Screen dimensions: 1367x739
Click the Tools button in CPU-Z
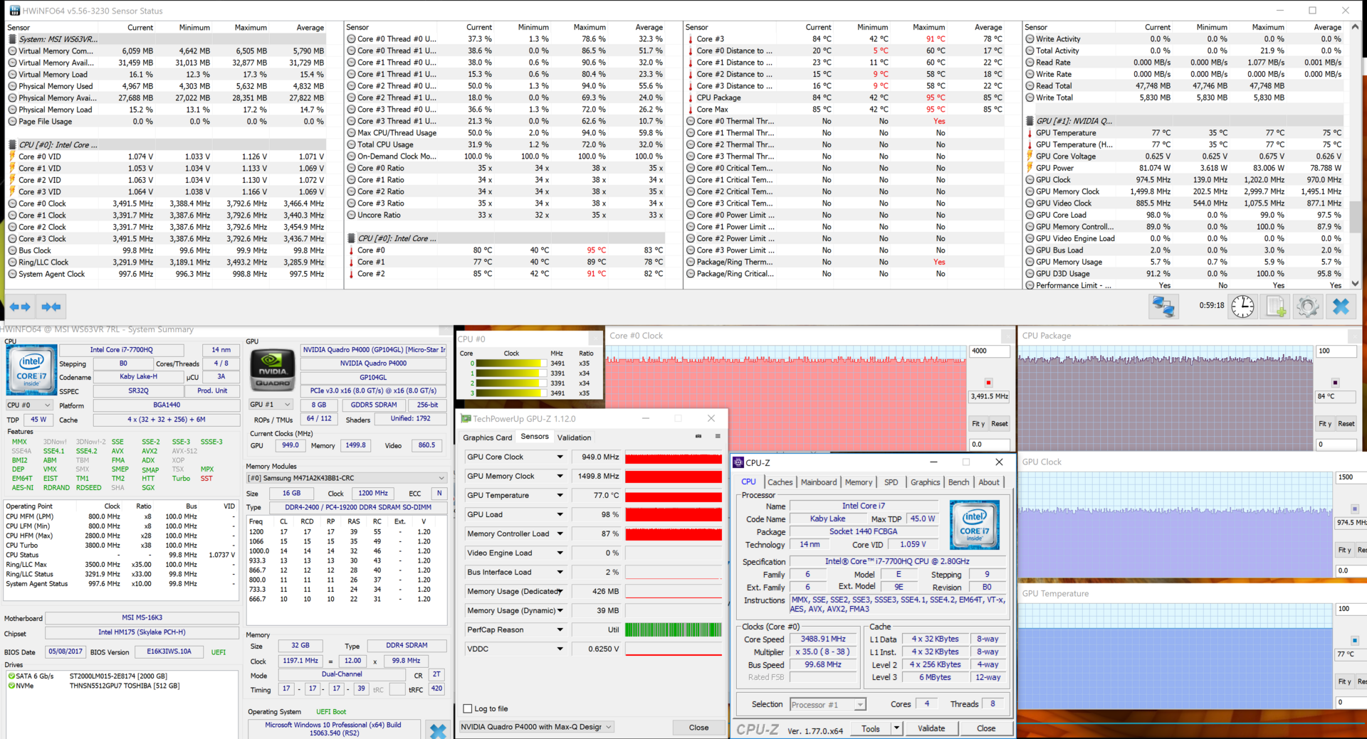tap(870, 728)
